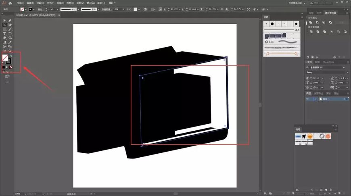Click the Crop pathfinder icon
The image size is (351, 196).
(x=331, y=32)
